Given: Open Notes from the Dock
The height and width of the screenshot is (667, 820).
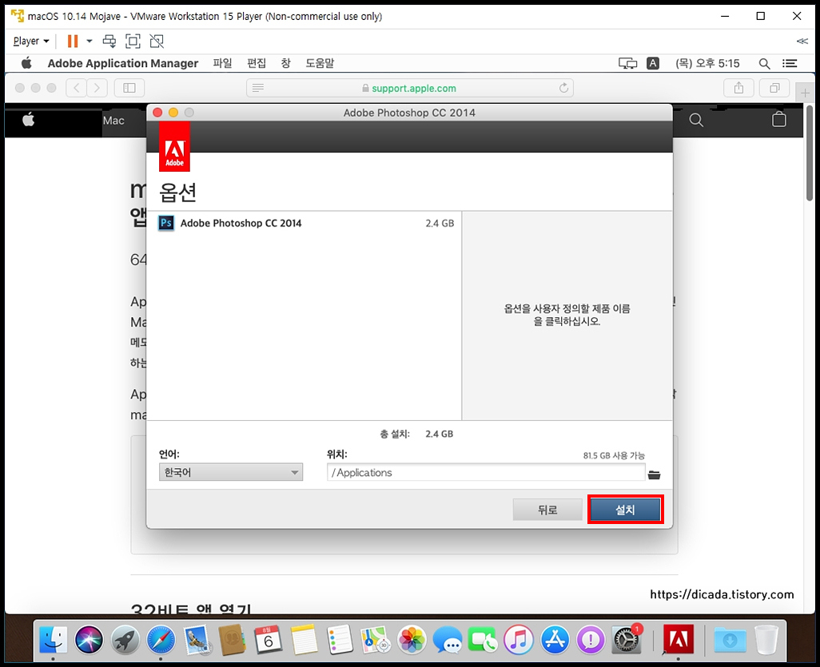Looking at the screenshot, I should pos(305,639).
